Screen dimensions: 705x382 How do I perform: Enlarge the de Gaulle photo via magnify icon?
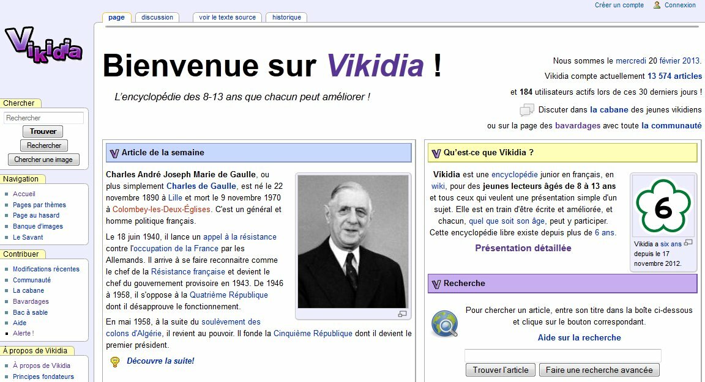click(x=403, y=314)
